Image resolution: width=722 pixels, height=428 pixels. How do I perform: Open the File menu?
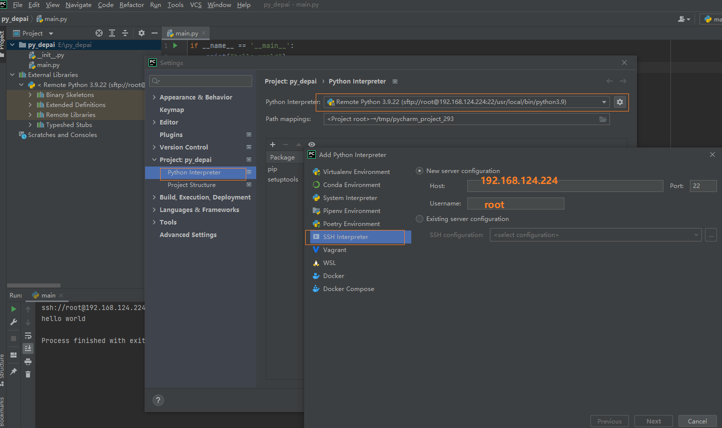click(x=18, y=5)
